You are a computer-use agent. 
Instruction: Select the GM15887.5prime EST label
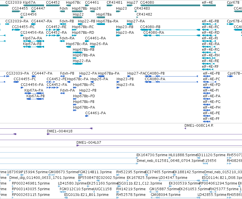[164, 189]
